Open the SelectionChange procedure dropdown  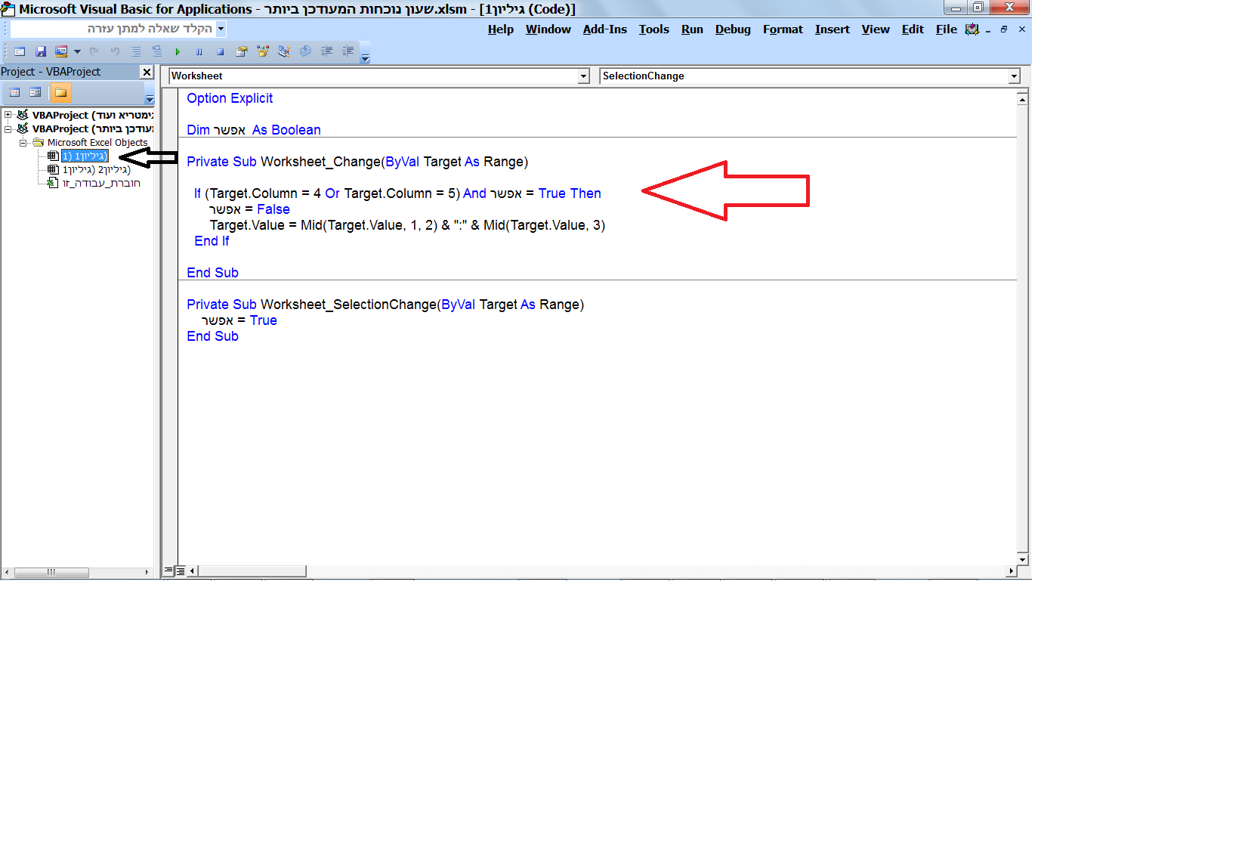pos(1014,76)
